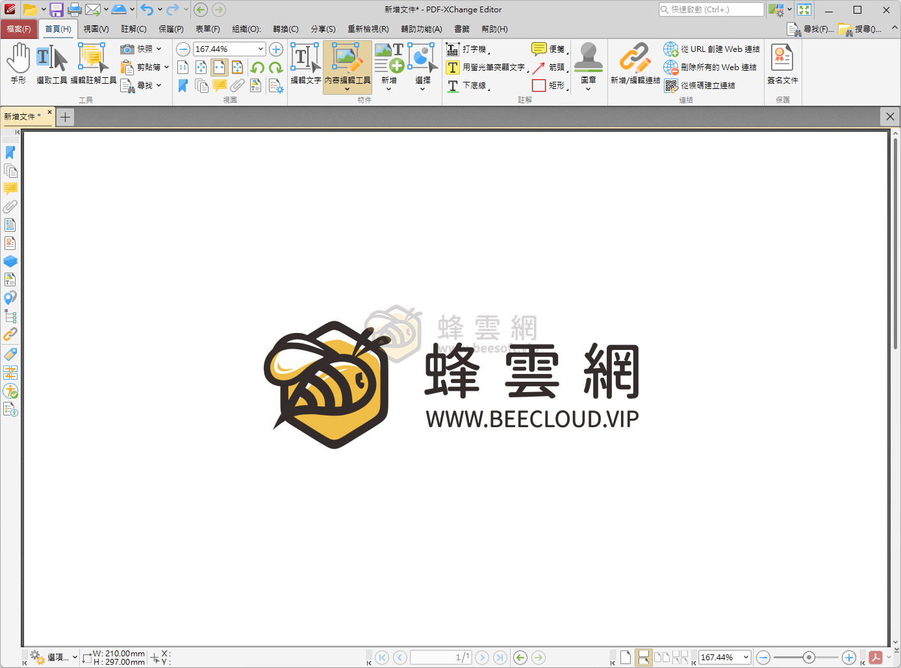This screenshot has width=901, height=668.
Task: Open the 圖章 stamp dropdown
Action: 589,89
